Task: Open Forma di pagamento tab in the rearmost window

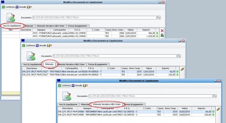Action: pyautogui.click(x=76, y=26)
